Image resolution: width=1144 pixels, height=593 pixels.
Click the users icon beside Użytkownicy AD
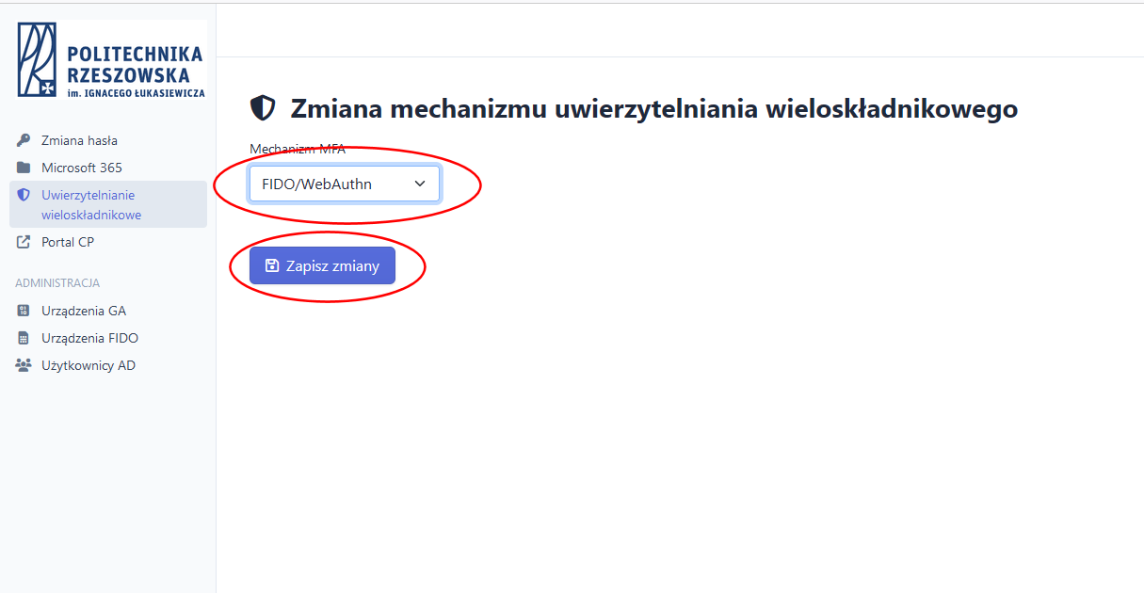point(24,365)
